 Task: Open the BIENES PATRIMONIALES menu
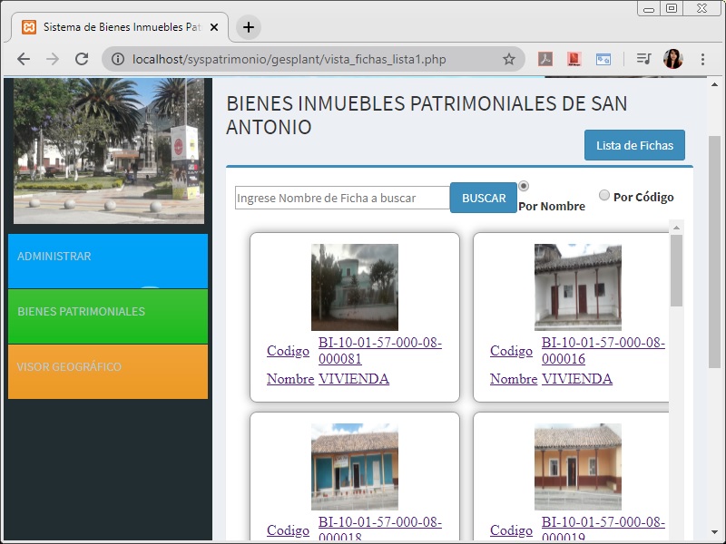point(108,316)
